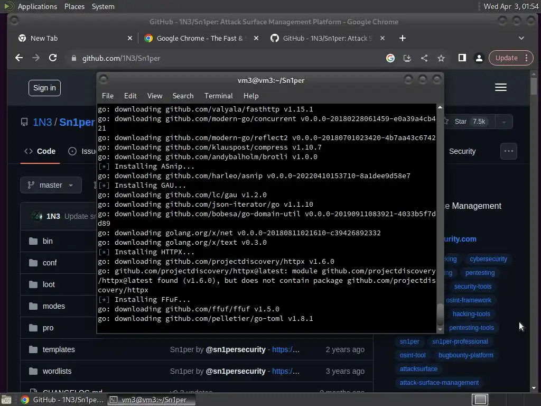Open the System menu in top panel
This screenshot has height=406, width=541.
pyautogui.click(x=103, y=6)
